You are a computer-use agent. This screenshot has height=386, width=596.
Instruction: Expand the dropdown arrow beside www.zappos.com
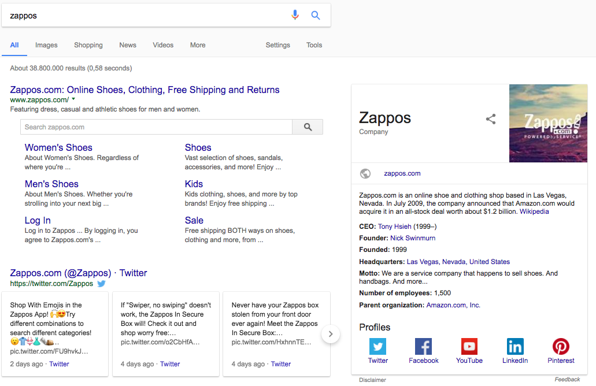[74, 99]
